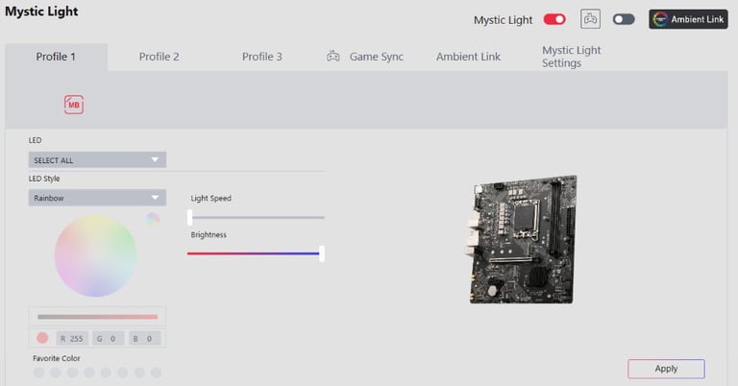Image resolution: width=738 pixels, height=386 pixels.
Task: Click the G 0 value field
Action: coord(108,339)
